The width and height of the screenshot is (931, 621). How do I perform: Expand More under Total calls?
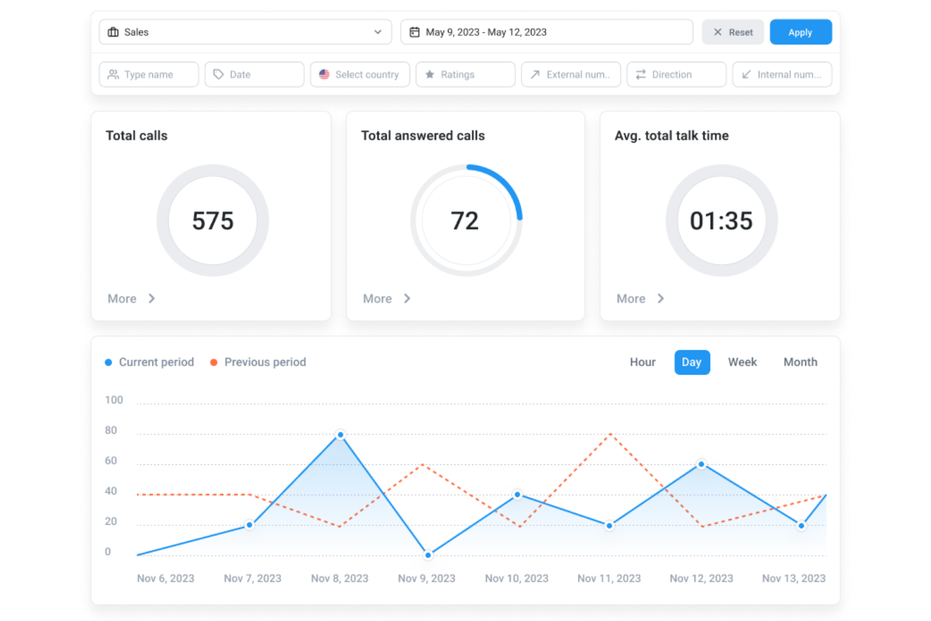tap(130, 298)
